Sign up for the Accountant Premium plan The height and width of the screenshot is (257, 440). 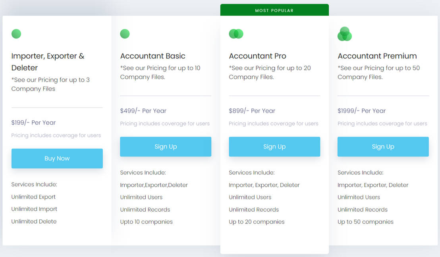(383, 147)
